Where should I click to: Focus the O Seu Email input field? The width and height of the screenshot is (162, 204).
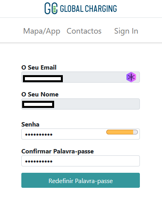tap(81, 77)
